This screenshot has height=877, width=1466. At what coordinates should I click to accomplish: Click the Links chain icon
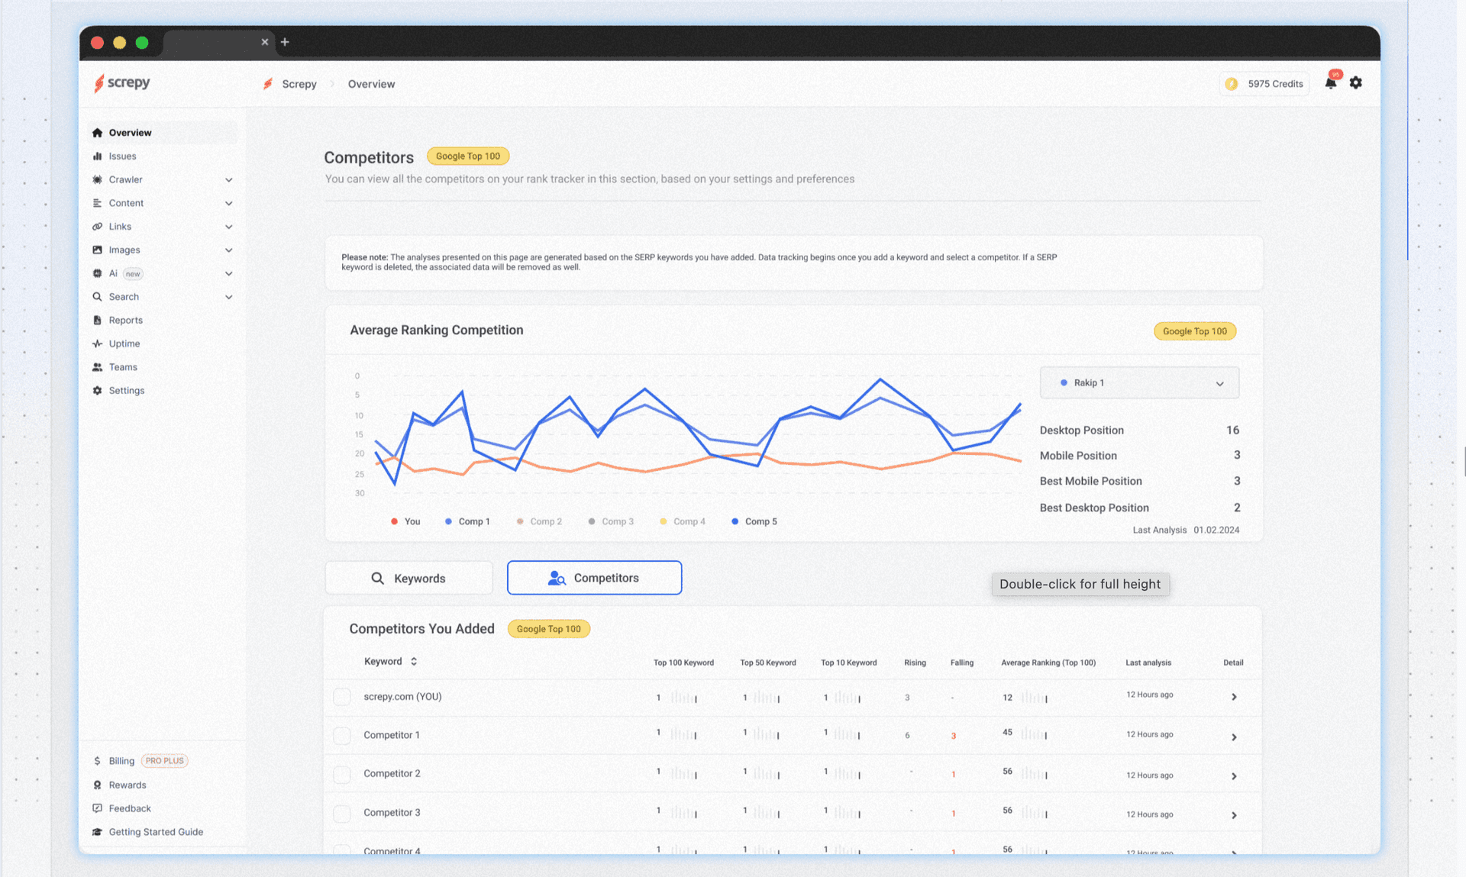coord(97,227)
